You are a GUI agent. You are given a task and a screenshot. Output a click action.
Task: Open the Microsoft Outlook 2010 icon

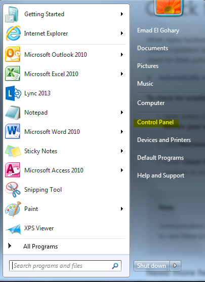13,54
